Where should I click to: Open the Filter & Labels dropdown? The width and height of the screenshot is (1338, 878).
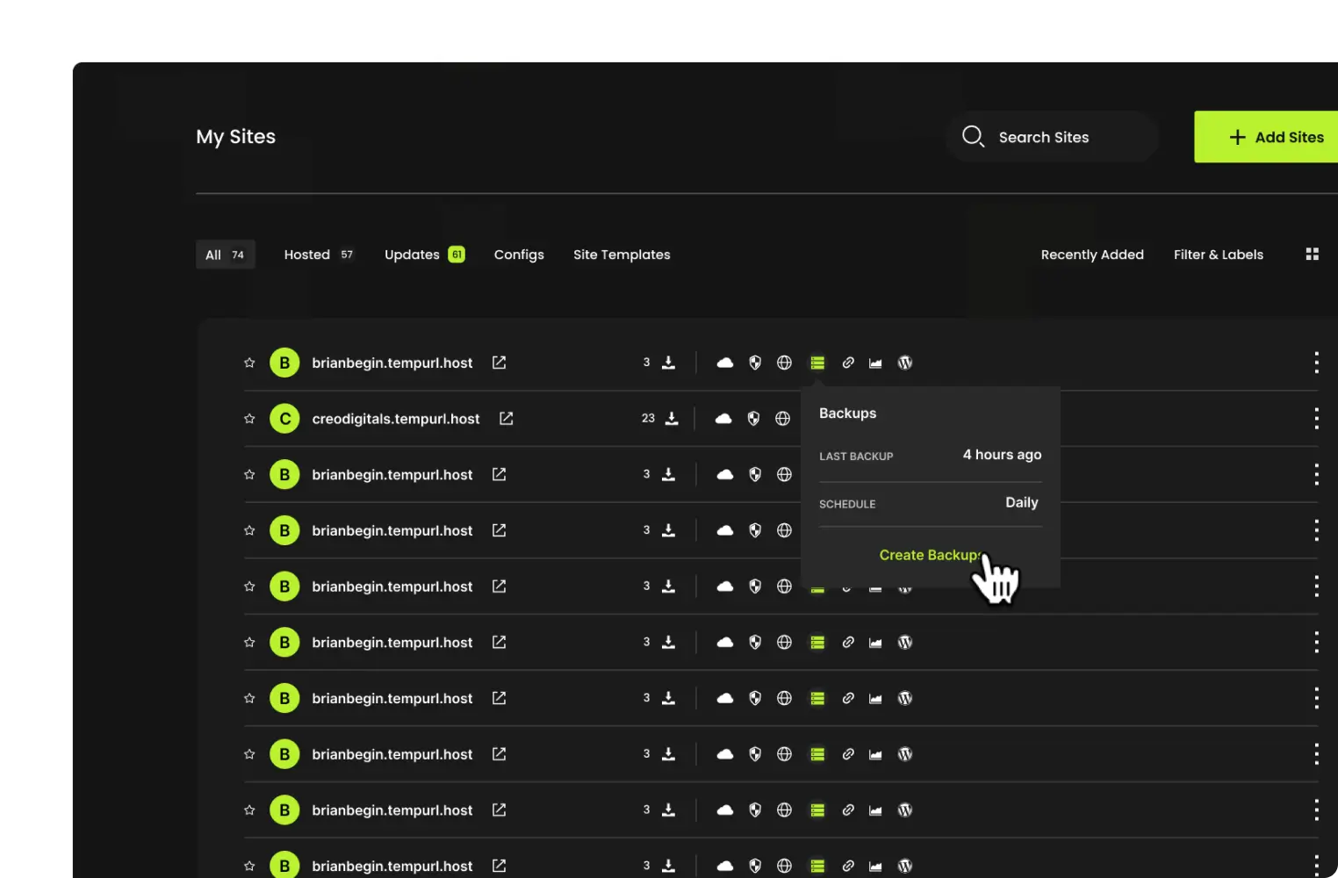click(x=1219, y=255)
